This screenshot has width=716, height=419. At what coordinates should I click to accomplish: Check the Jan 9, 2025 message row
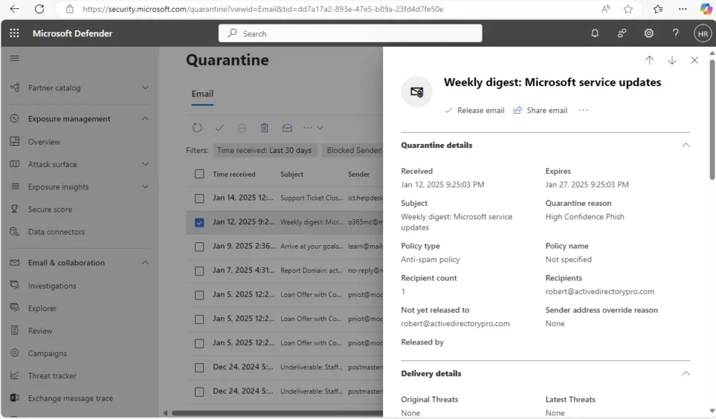point(199,247)
